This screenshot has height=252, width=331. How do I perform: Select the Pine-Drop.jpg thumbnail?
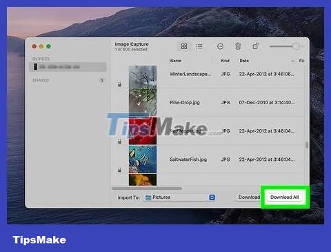[143, 102]
